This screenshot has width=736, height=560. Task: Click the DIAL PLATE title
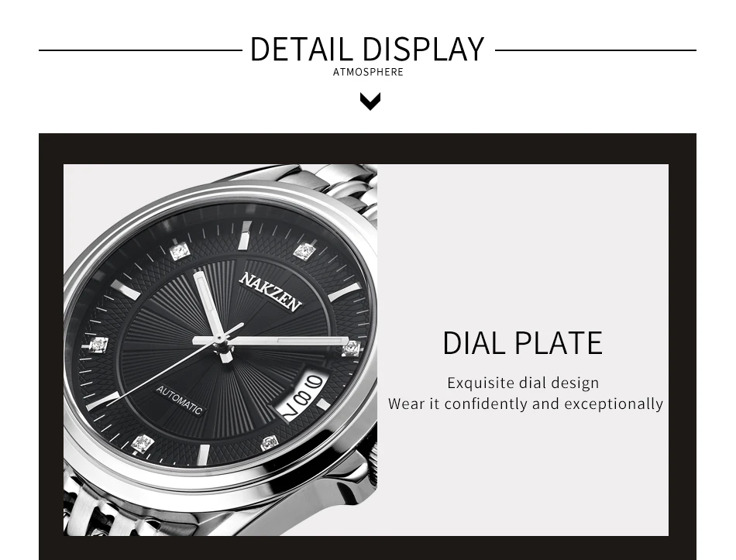click(x=522, y=343)
